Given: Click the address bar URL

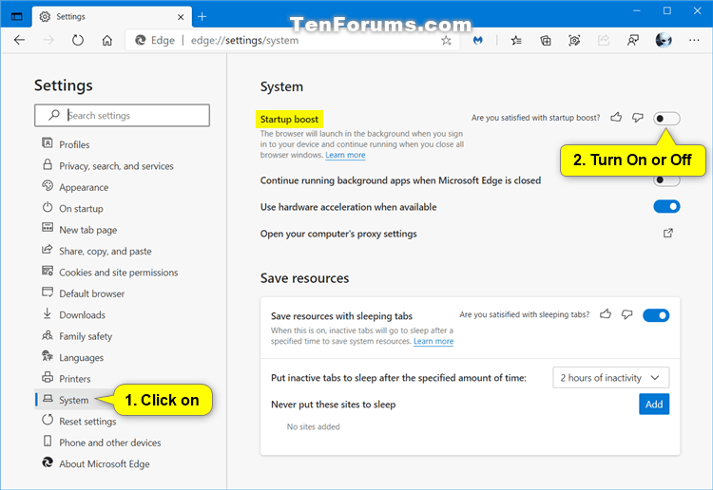Looking at the screenshot, I should 244,41.
